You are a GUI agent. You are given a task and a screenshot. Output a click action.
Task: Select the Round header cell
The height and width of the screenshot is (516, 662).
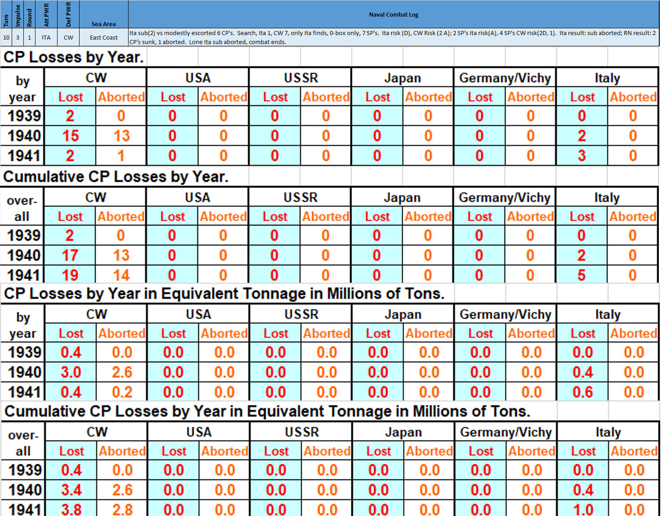(x=29, y=14)
